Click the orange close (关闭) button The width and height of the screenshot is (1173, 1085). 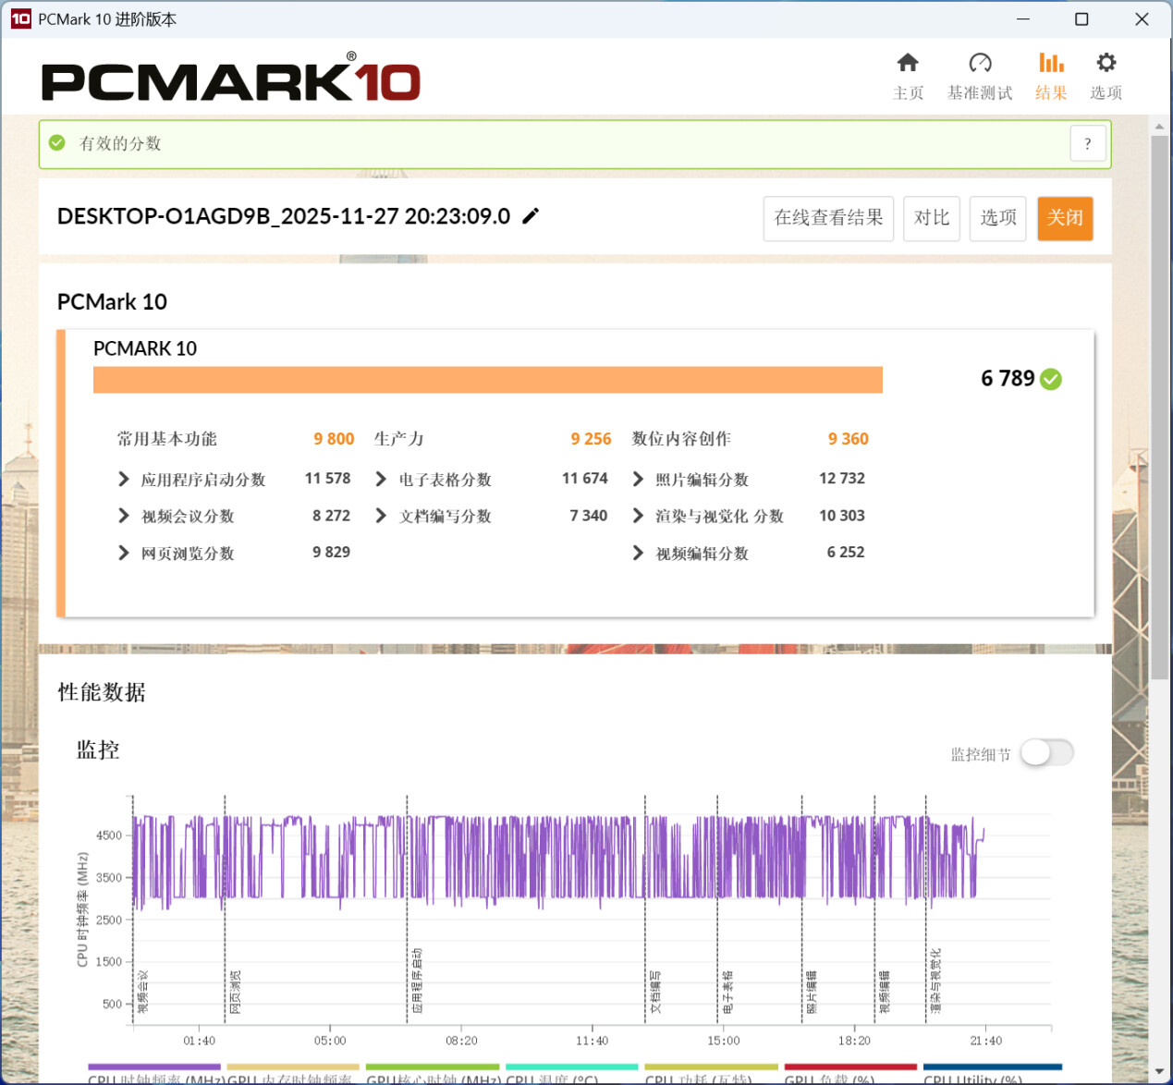[1065, 218]
